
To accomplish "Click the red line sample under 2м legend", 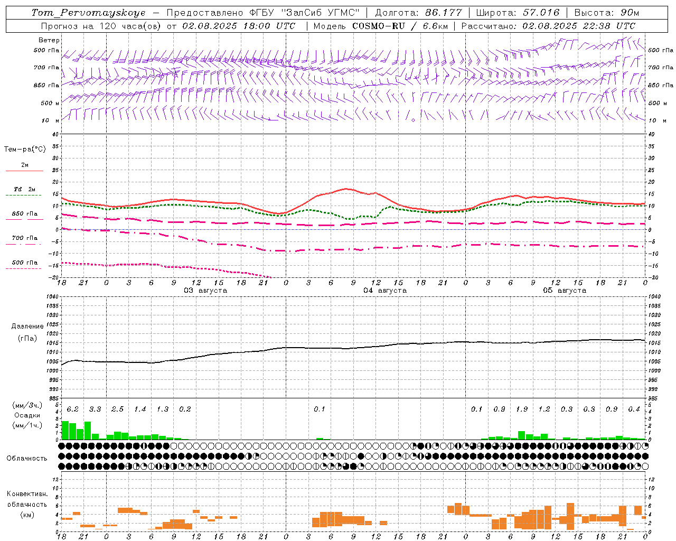I will (25, 171).
